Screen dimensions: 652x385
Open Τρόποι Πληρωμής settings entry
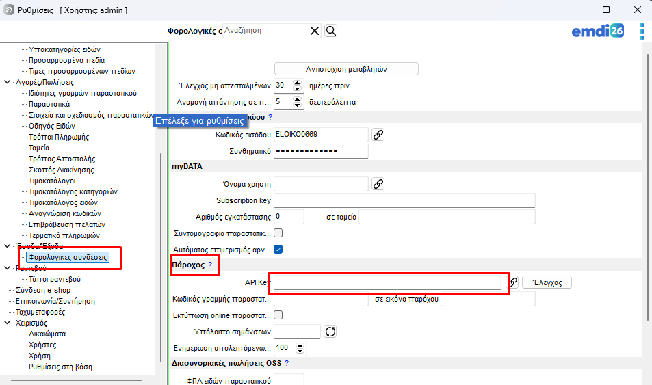coord(59,137)
